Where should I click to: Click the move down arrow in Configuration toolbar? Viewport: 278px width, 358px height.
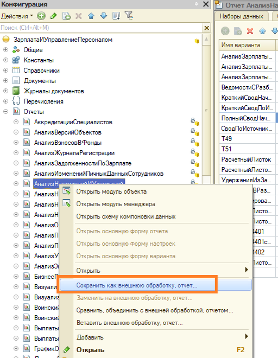coord(104,16)
